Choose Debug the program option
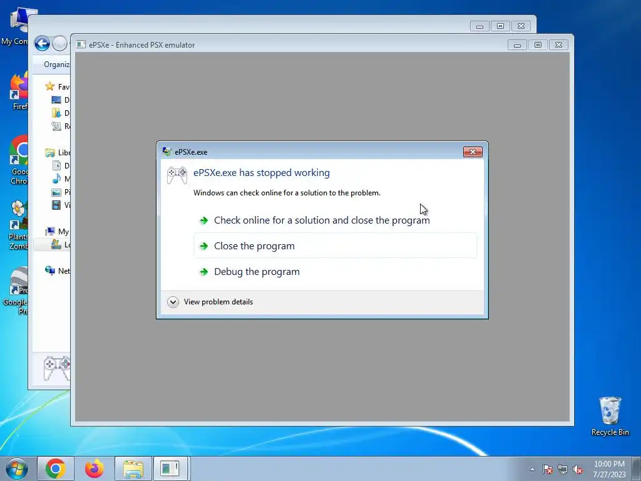 click(x=336, y=272)
